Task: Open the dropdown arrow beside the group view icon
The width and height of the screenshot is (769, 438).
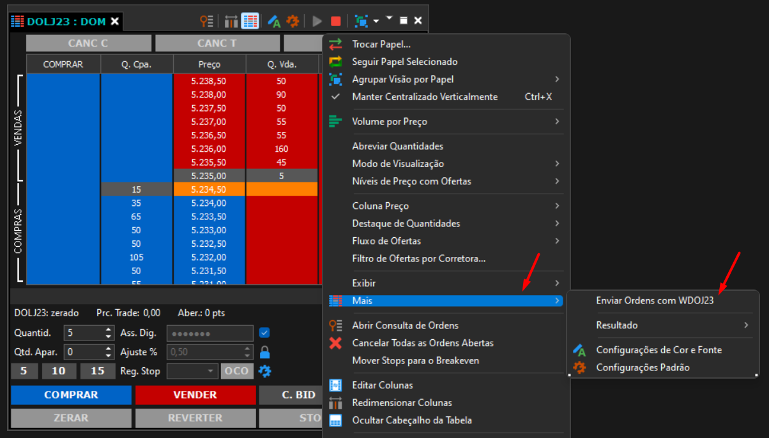Action: coord(376,21)
